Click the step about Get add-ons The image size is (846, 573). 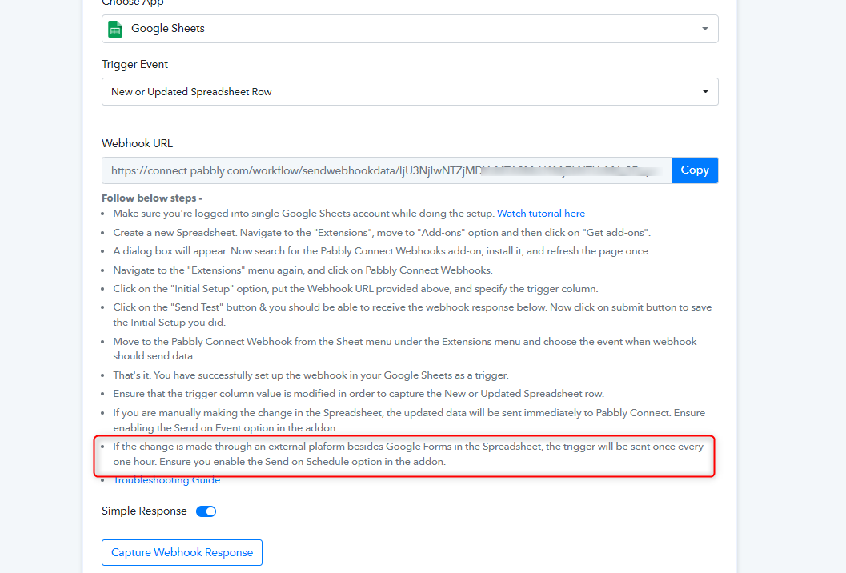(382, 233)
